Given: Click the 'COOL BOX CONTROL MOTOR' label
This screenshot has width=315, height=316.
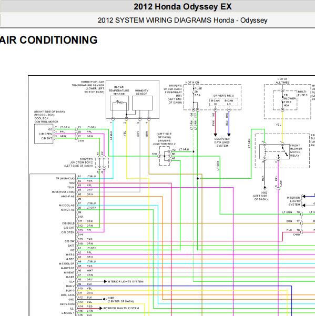Looking at the screenshot, I should [x=46, y=120].
